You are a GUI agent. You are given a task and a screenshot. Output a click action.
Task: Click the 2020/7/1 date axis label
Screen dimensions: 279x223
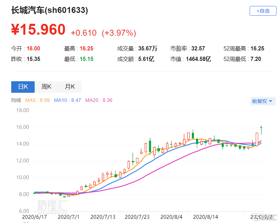69,217
